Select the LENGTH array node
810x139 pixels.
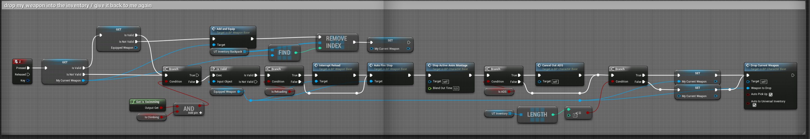tap(537, 115)
